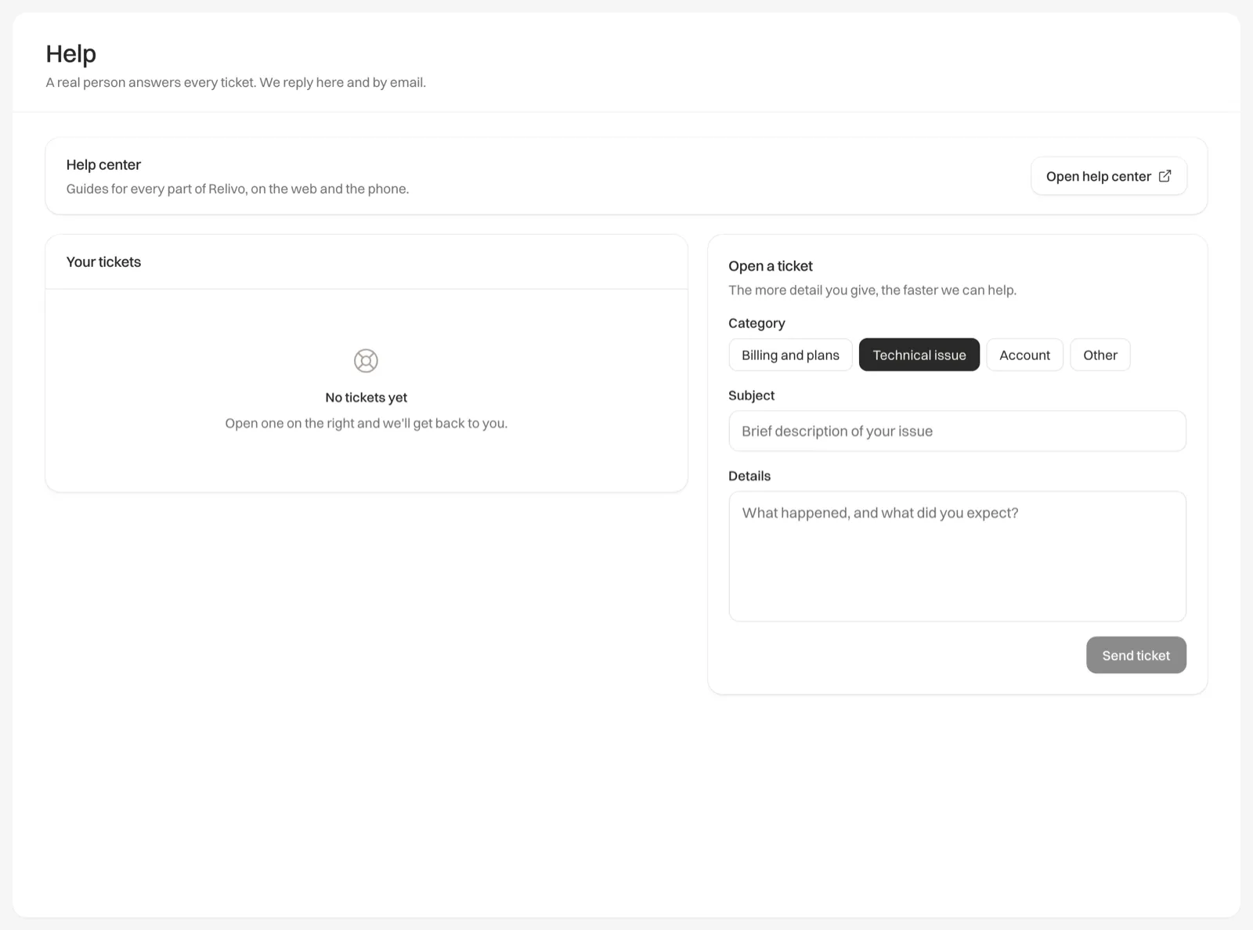This screenshot has height=930, width=1253.
Task: Click the "Help center" card title
Action: pyautogui.click(x=103, y=165)
